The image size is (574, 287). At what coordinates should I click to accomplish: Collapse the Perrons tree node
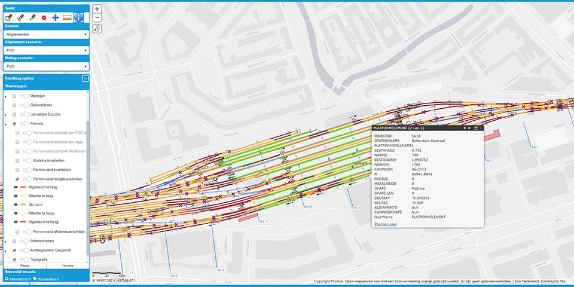point(5,124)
